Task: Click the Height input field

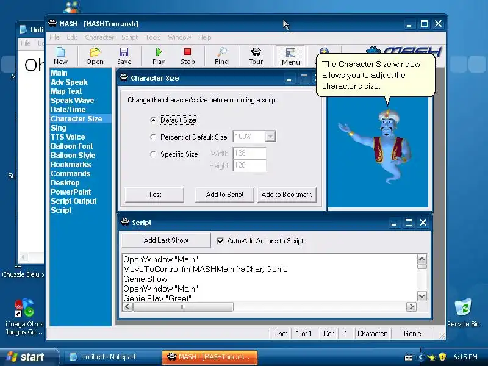Action: (x=249, y=165)
